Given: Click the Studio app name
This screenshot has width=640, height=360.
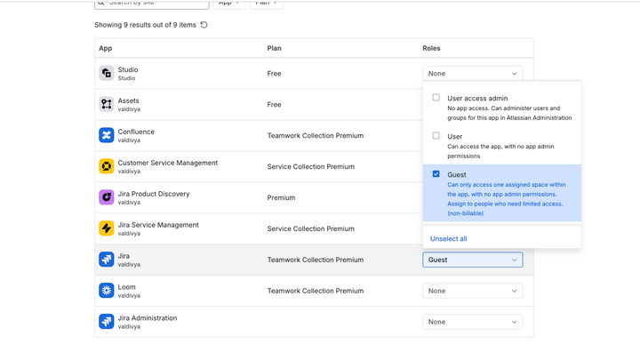Looking at the screenshot, I should 128,70.
